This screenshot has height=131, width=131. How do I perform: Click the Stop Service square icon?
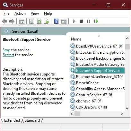[x=81, y=21]
